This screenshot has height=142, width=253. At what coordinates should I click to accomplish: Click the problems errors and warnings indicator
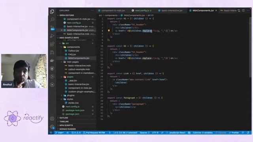pyautogui.click(x=76, y=133)
